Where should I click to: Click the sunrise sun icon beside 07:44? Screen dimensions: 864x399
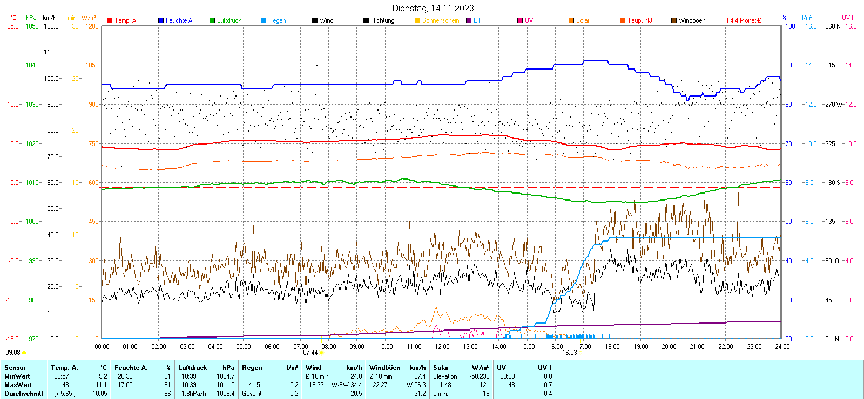click(x=321, y=353)
